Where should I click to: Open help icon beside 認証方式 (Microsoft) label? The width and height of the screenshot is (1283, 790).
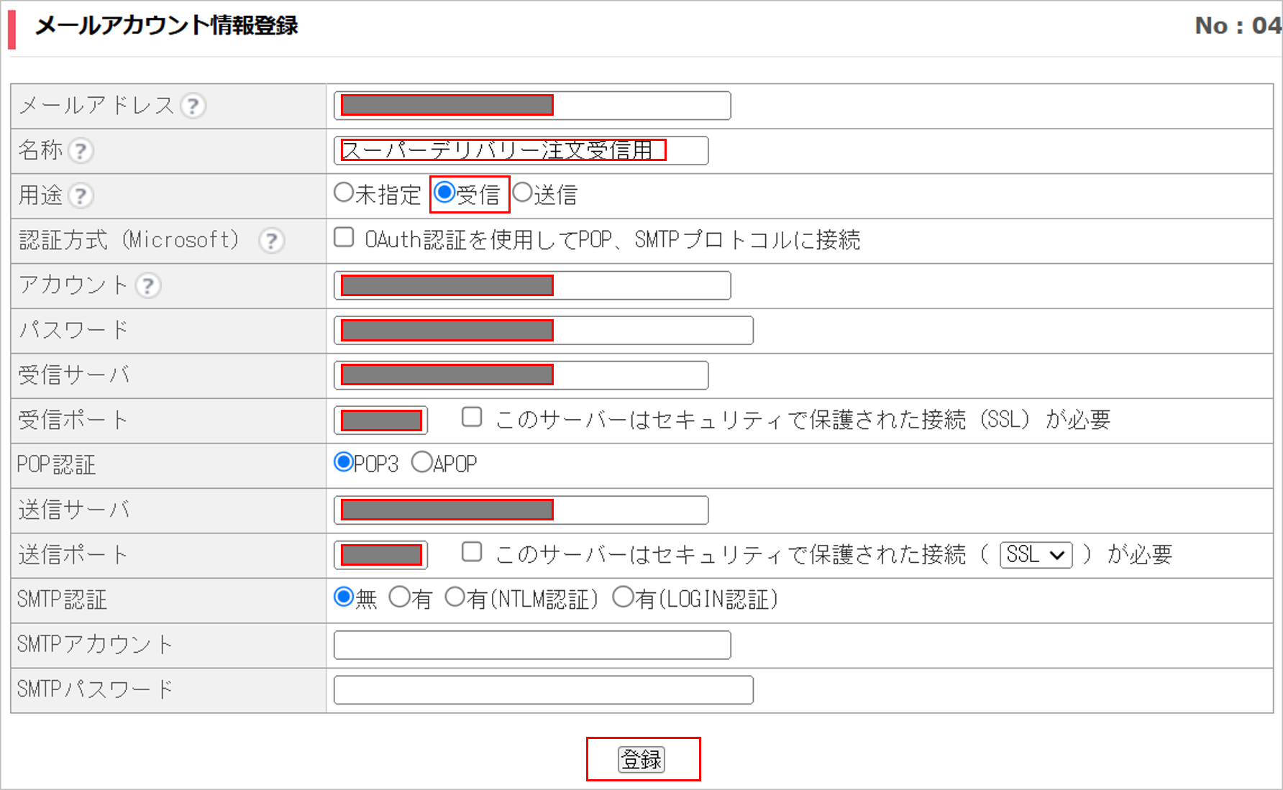click(x=272, y=241)
